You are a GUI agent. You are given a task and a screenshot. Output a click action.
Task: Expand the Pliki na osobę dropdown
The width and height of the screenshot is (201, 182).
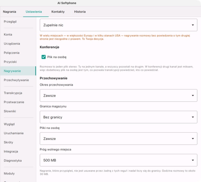pyautogui.click(x=118, y=138)
